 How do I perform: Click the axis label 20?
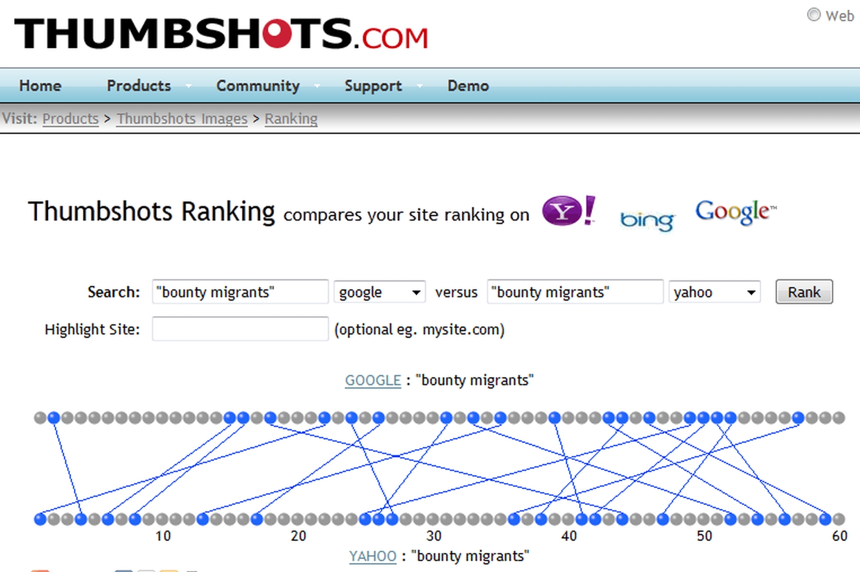(298, 536)
